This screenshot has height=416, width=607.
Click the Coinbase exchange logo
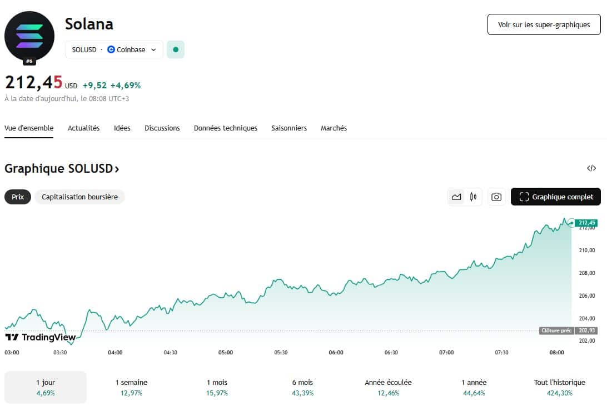(111, 49)
